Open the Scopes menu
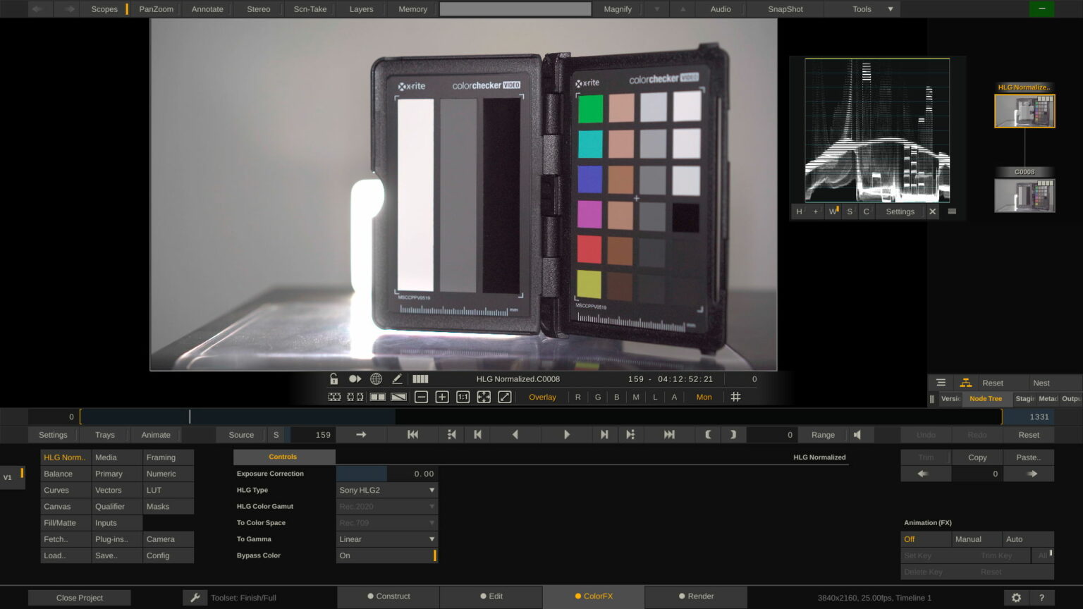Viewport: 1083px width, 609px height. coord(104,9)
